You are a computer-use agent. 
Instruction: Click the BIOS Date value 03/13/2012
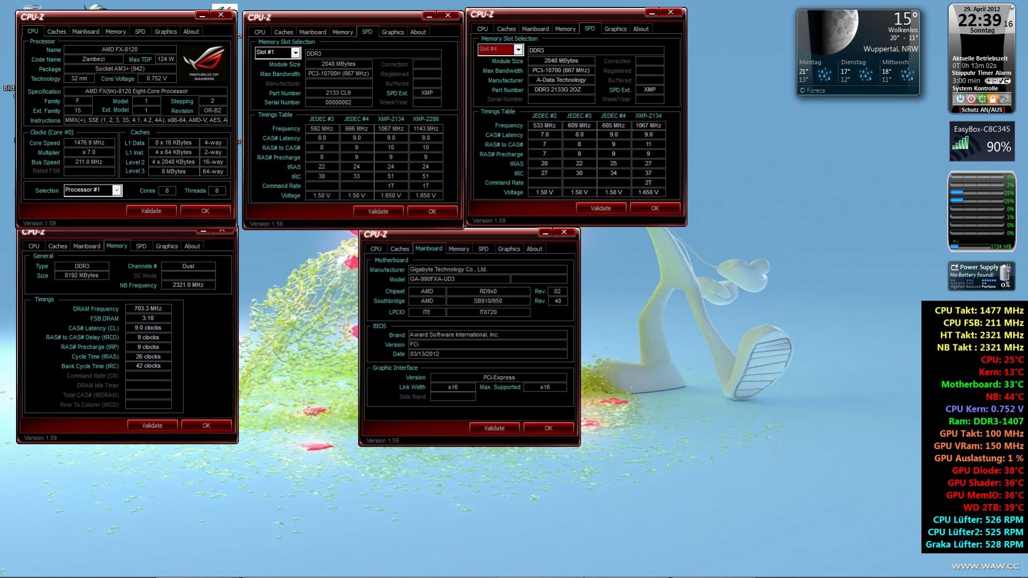click(x=487, y=354)
